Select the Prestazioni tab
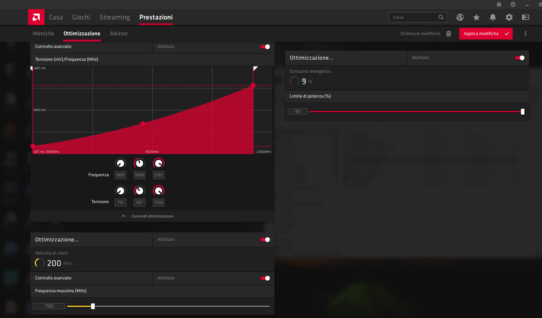542x318 pixels. pos(156,17)
